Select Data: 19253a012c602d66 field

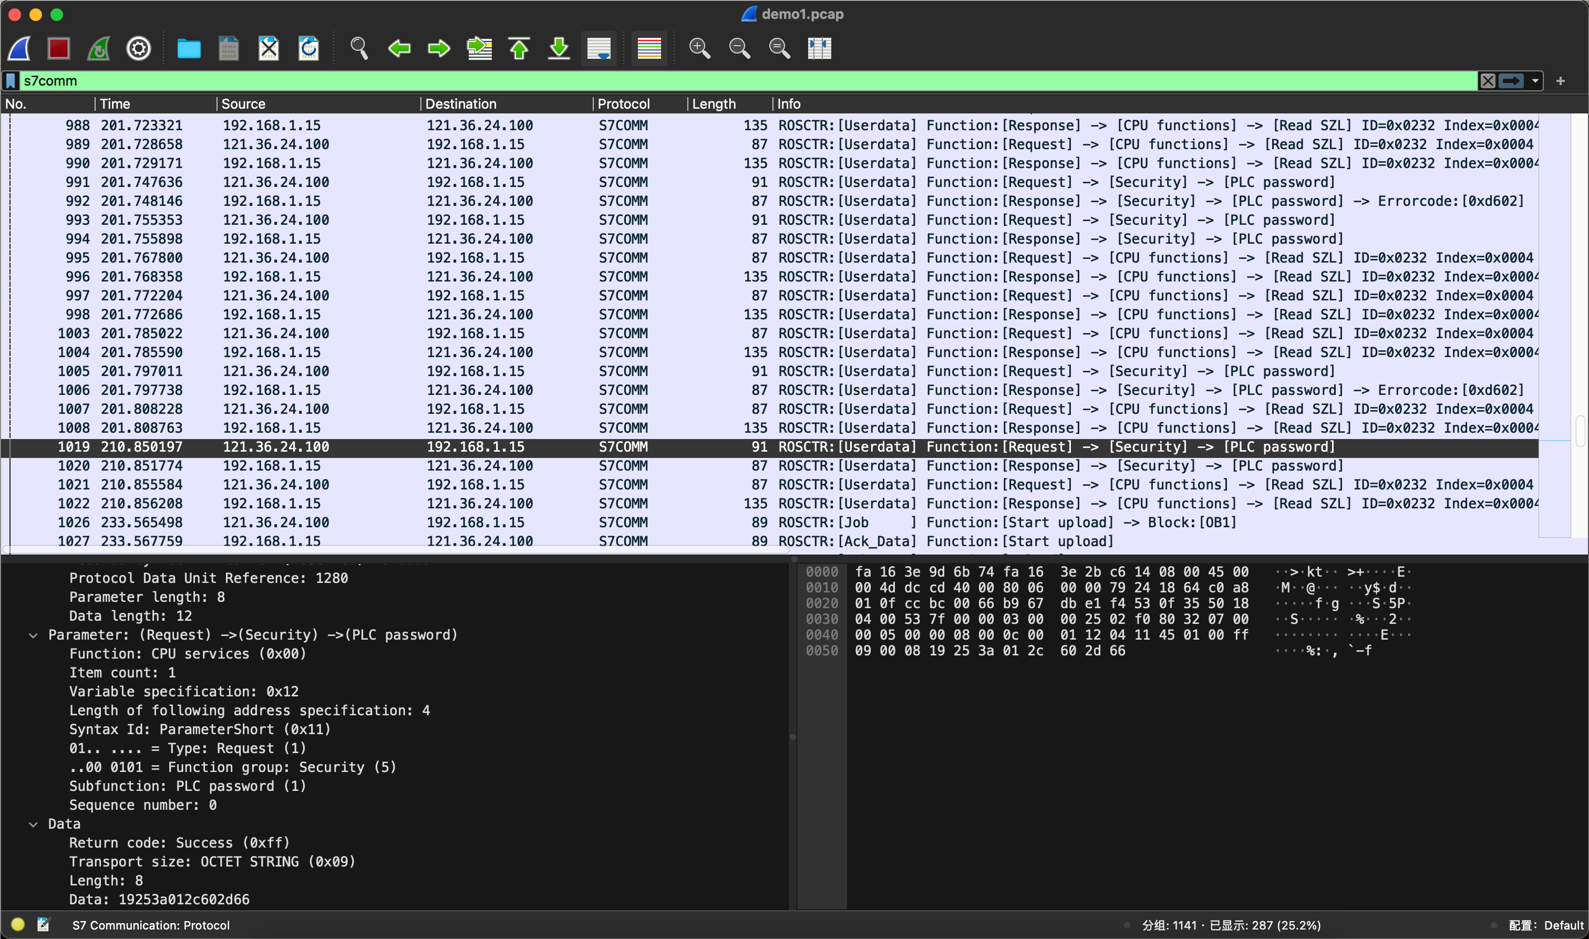point(159,900)
